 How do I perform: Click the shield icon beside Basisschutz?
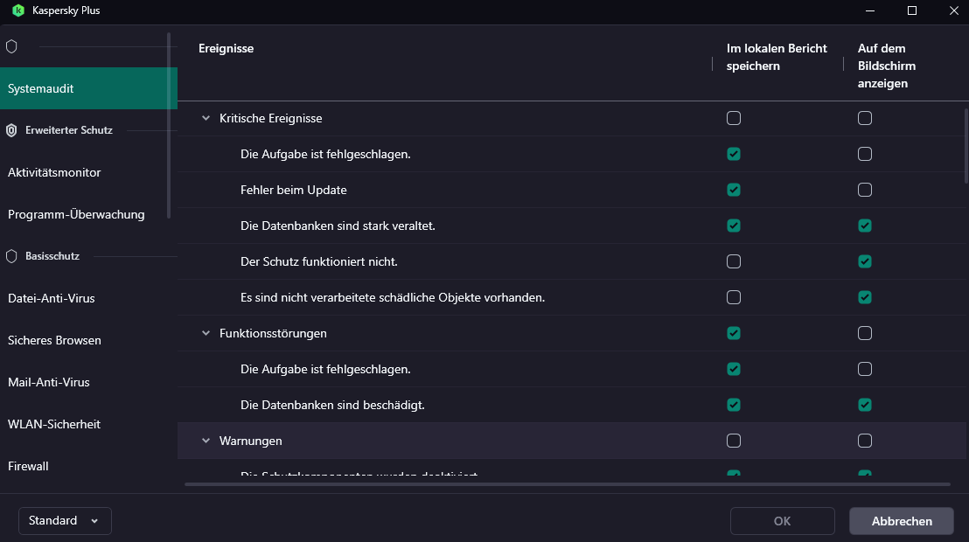coord(11,256)
